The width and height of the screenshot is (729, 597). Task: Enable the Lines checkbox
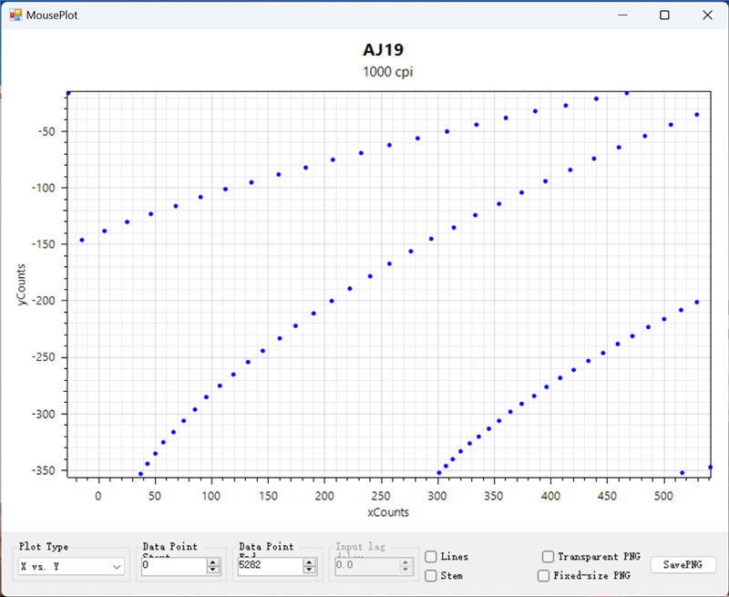coord(431,557)
